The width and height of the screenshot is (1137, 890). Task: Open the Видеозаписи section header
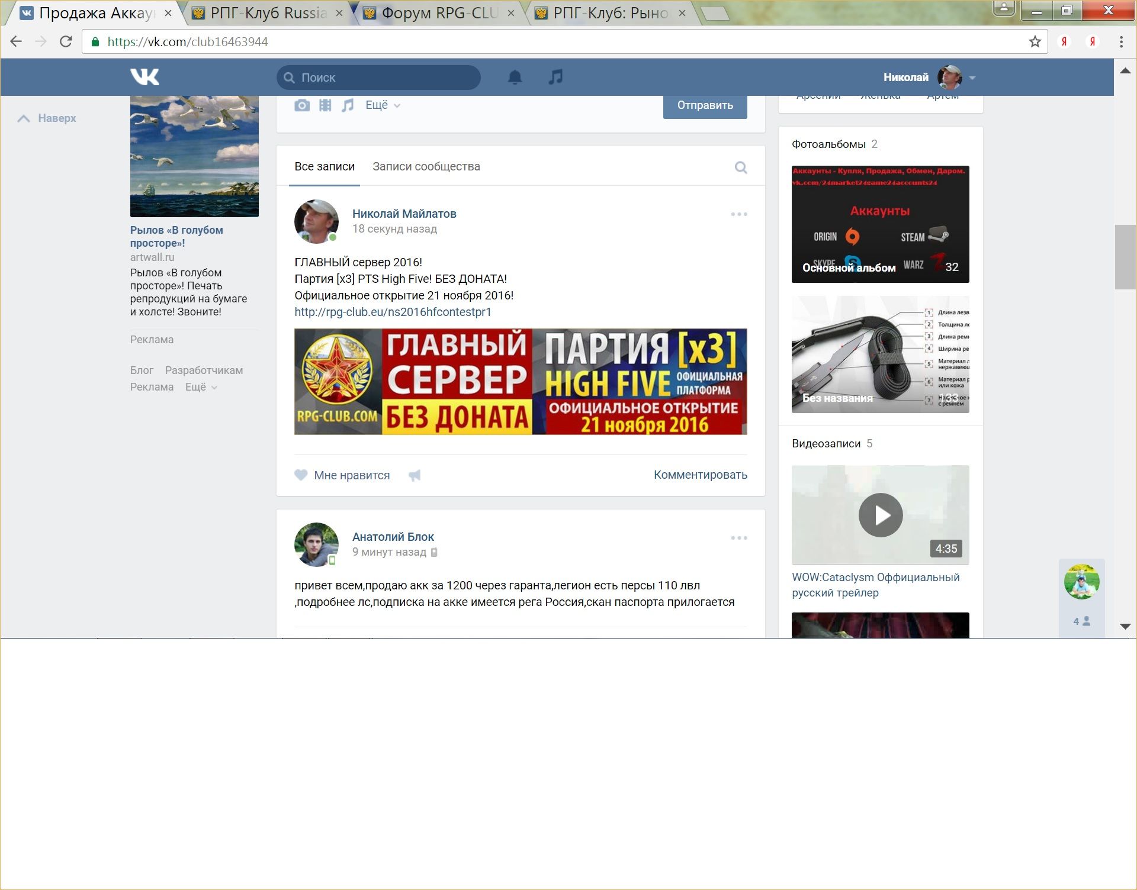826,444
